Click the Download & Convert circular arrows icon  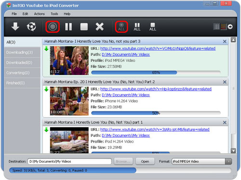[31, 26]
